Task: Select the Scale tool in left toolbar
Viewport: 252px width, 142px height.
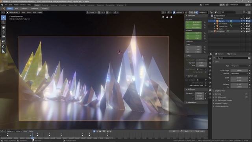Action: (x=4, y=41)
